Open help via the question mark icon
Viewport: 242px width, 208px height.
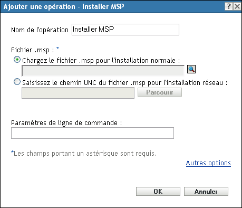point(229,6)
